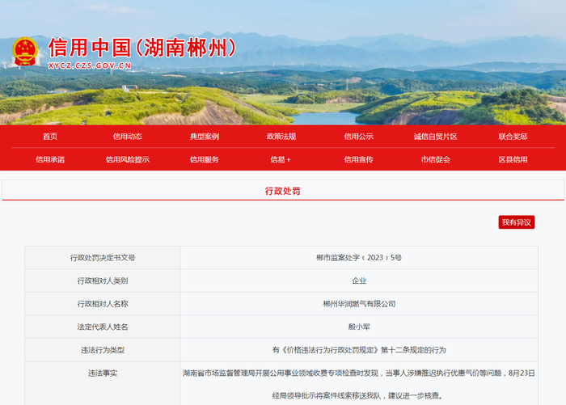The width and height of the screenshot is (566, 405).
Task: Select the violation facts line starting 湖南省市场监督管理局
Action: pos(359,373)
